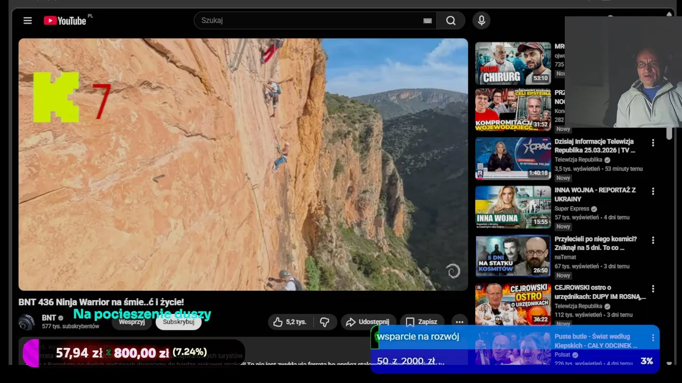
Task: Open the INNA WOJNA video thumbnail
Action: point(513,207)
